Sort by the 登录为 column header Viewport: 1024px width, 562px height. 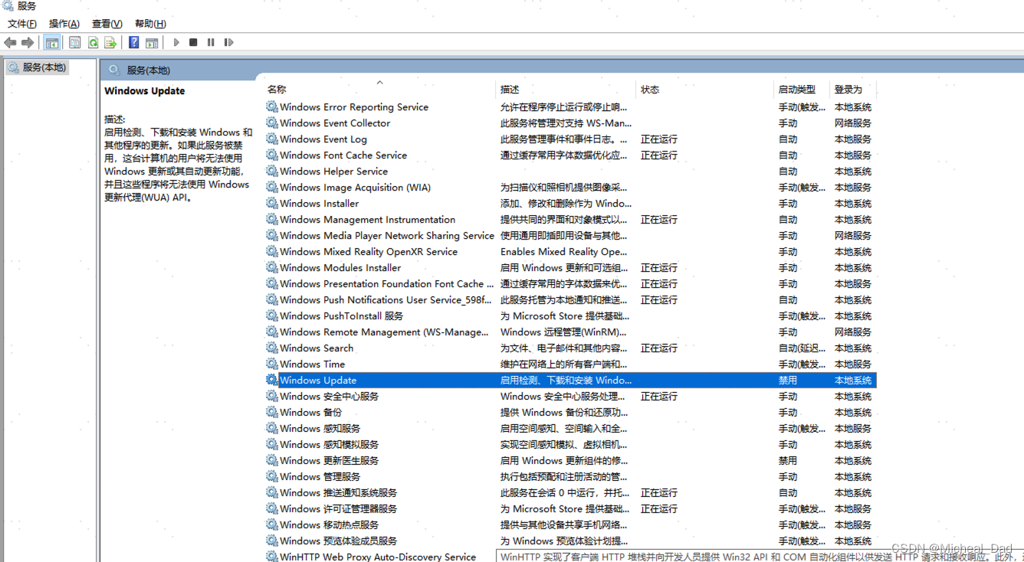coord(848,90)
